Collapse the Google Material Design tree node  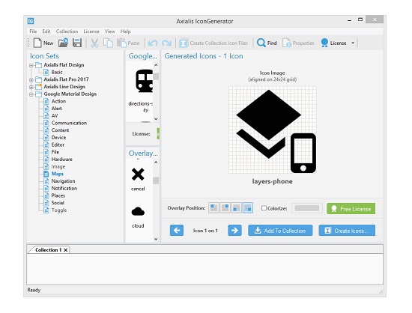point(31,94)
